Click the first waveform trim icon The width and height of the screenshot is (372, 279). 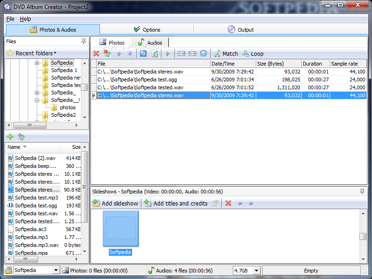pos(181,53)
